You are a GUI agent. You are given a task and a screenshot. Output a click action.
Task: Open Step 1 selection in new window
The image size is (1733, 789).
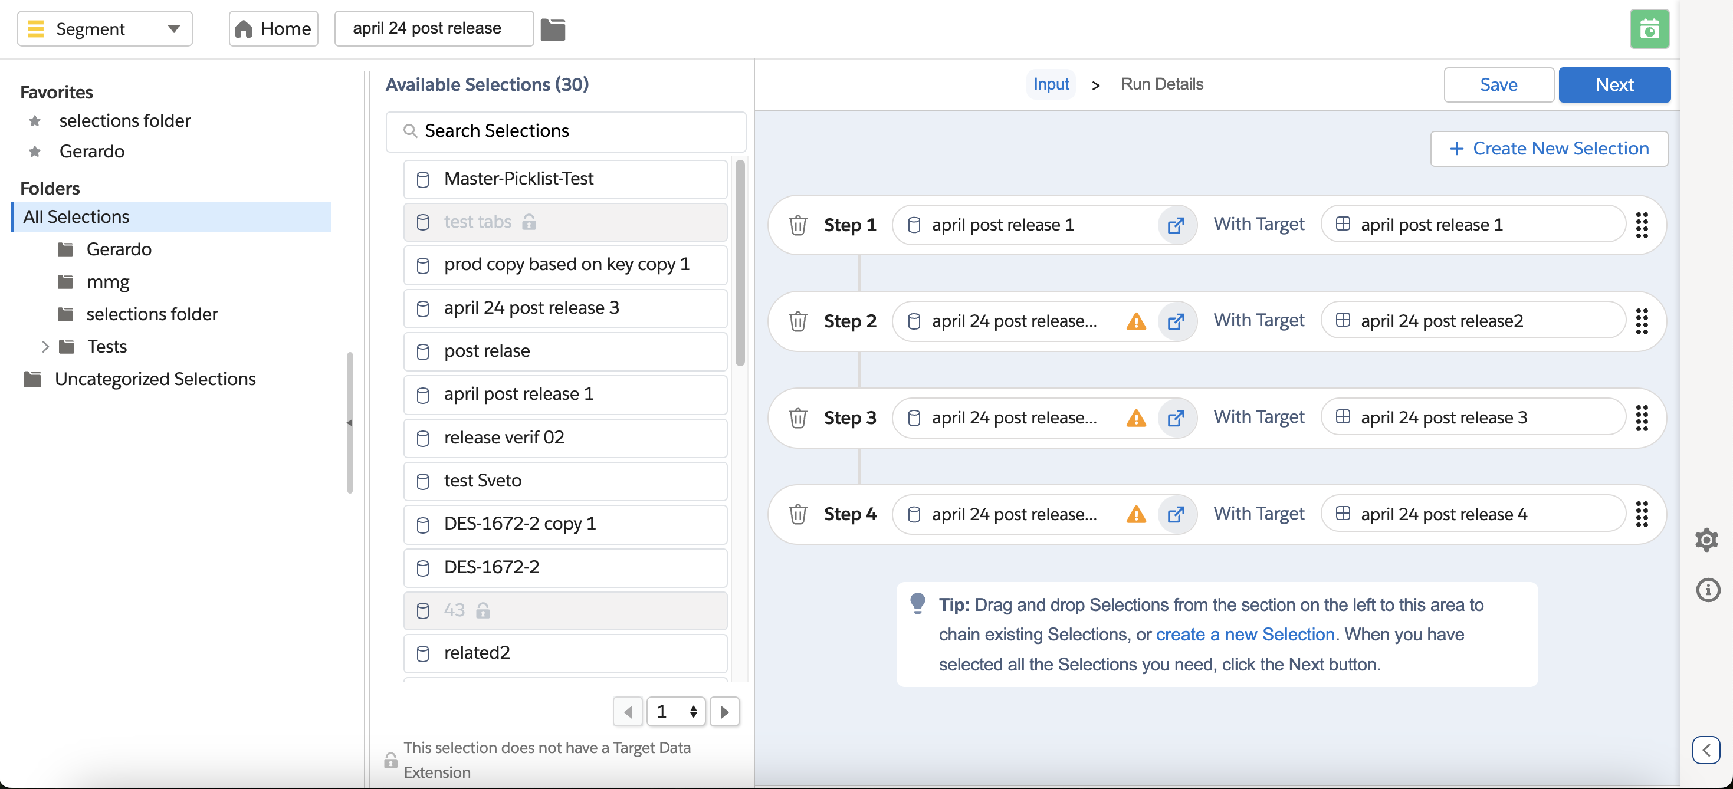click(1176, 225)
